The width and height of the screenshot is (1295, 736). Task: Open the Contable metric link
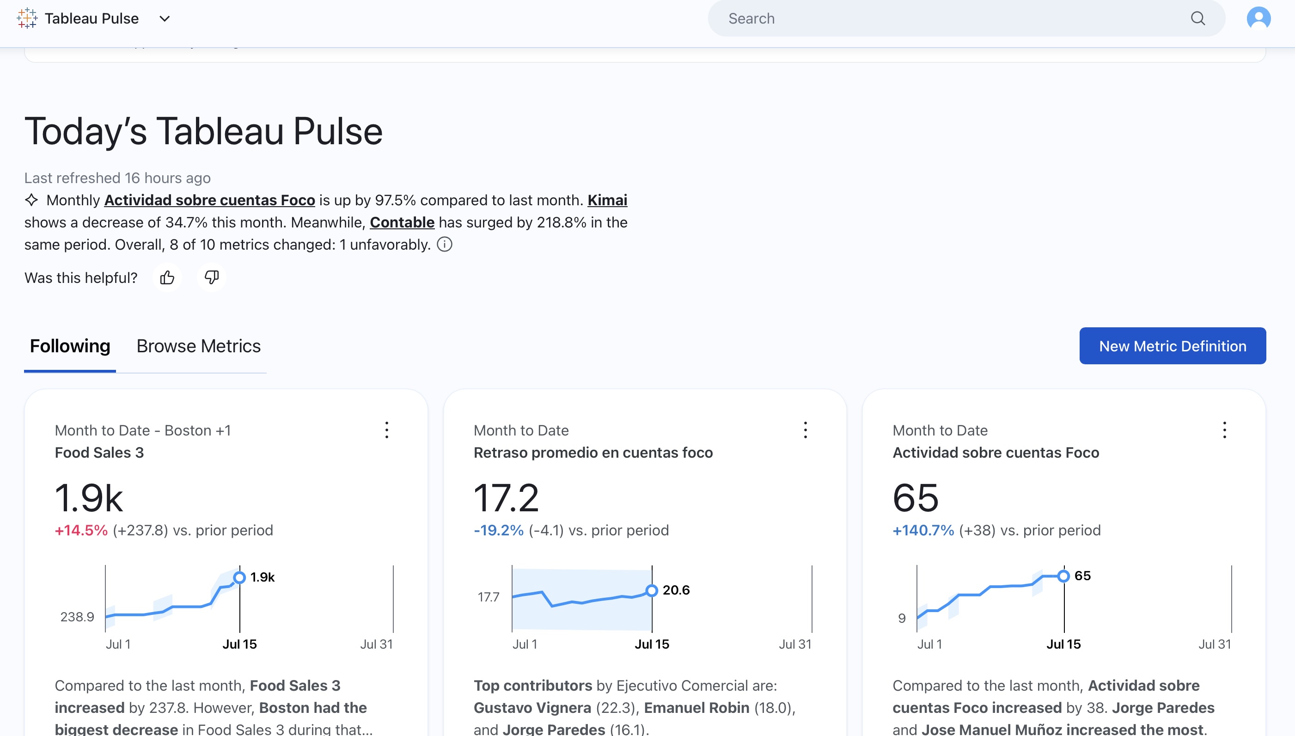pos(402,222)
